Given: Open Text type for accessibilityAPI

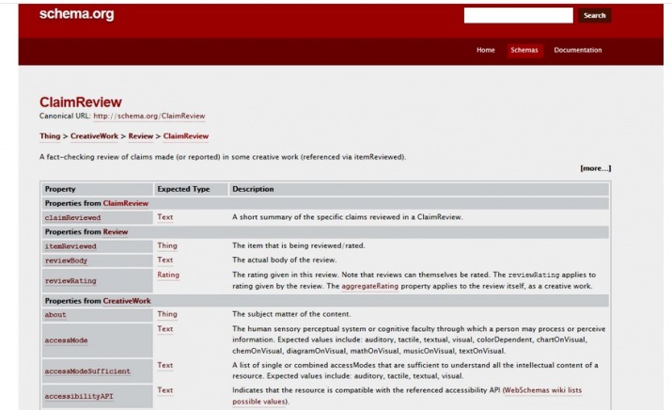Looking at the screenshot, I should click(165, 390).
